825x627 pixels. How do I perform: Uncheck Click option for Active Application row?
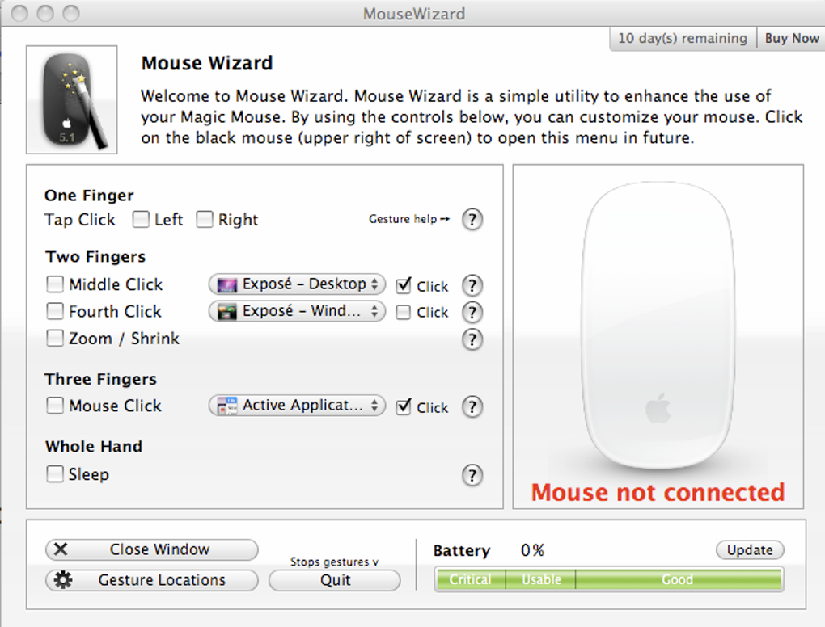(404, 406)
